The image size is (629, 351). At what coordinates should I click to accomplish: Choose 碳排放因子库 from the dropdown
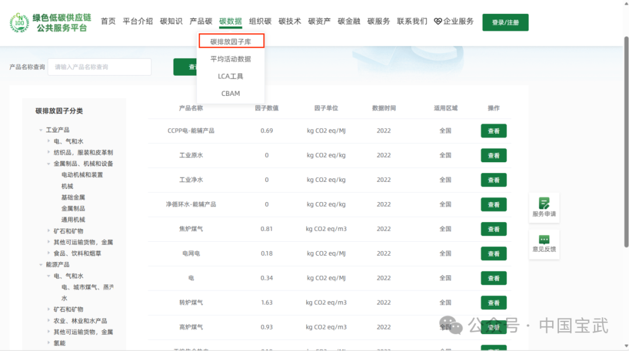(x=231, y=41)
